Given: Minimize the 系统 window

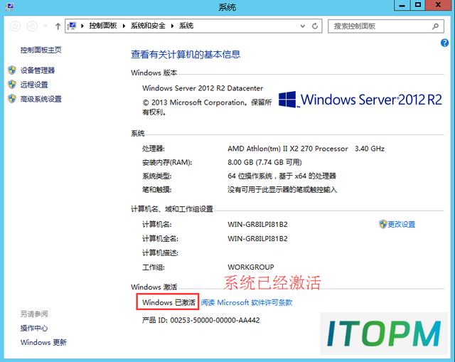Looking at the screenshot, I should coord(402,5).
